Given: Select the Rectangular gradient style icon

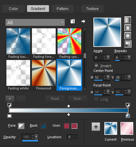Looking at the screenshot, I should point(128,28).
